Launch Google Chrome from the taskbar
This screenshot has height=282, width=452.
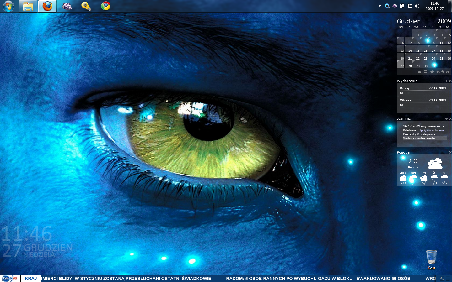[106, 6]
